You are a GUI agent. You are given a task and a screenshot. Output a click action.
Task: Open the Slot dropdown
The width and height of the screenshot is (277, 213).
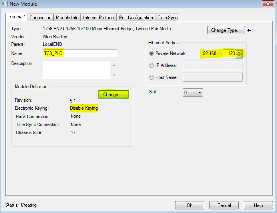click(193, 93)
